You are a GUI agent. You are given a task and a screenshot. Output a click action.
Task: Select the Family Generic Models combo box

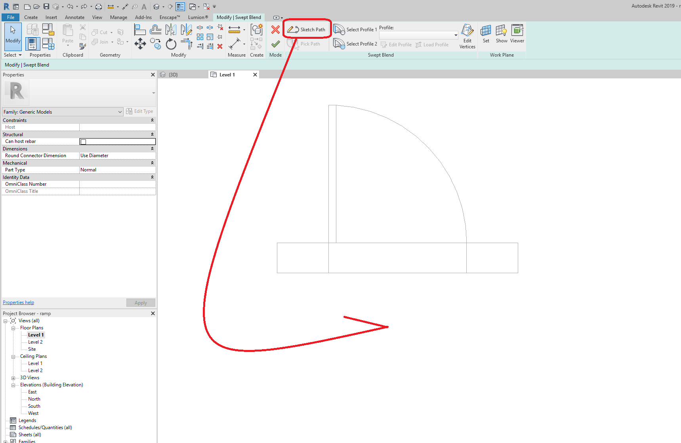tap(62, 112)
